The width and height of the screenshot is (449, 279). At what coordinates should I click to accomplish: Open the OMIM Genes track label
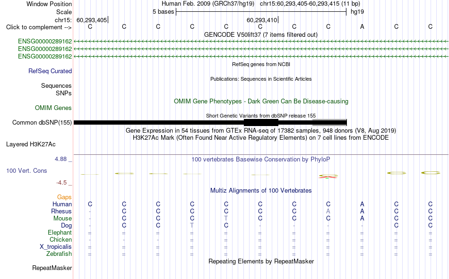53,108
